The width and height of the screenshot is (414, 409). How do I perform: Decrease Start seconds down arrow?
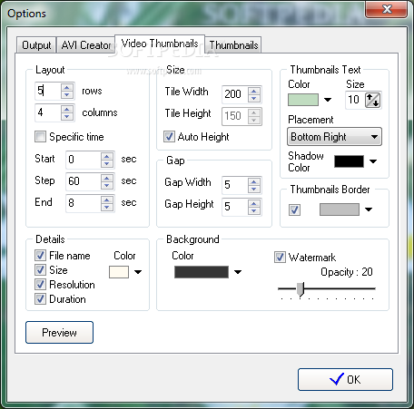[x=107, y=163]
